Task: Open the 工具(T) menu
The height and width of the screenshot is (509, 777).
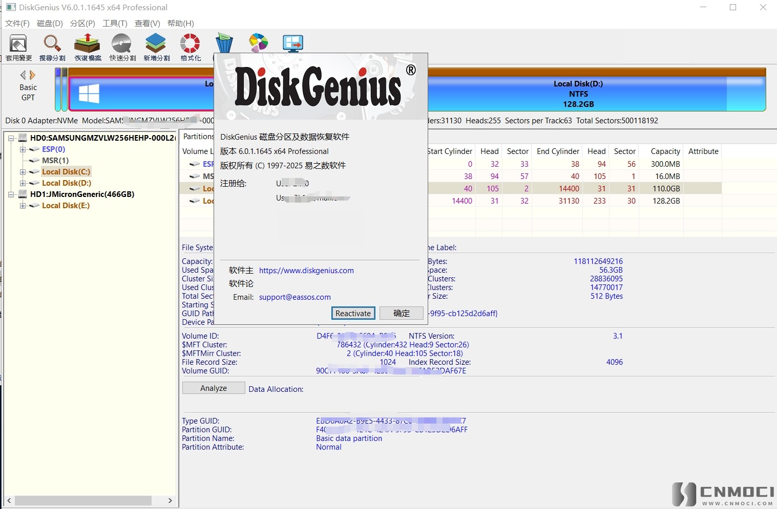Action: pyautogui.click(x=115, y=24)
